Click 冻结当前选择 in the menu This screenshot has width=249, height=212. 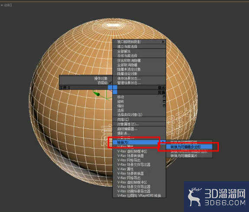point(139,56)
